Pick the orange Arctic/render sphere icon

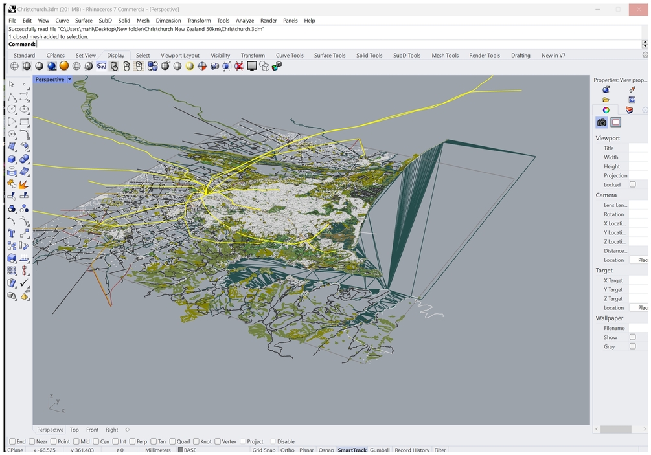coord(64,66)
